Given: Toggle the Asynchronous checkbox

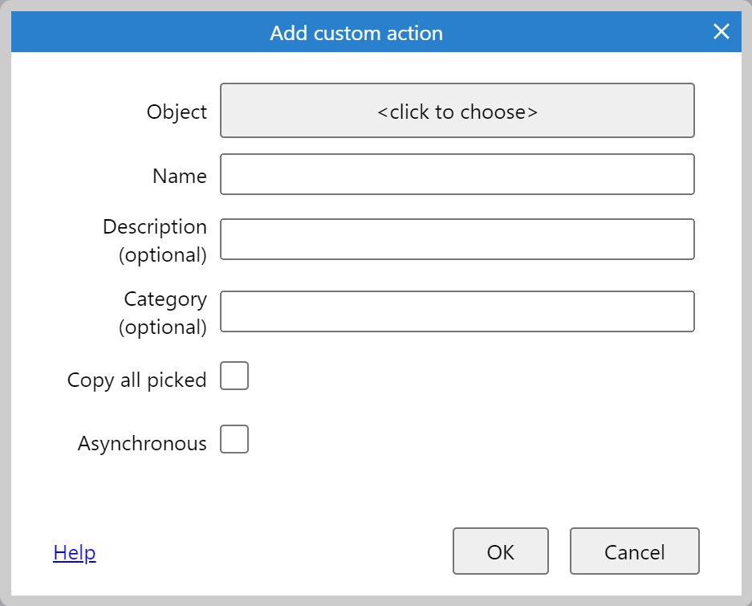Looking at the screenshot, I should coord(234,439).
